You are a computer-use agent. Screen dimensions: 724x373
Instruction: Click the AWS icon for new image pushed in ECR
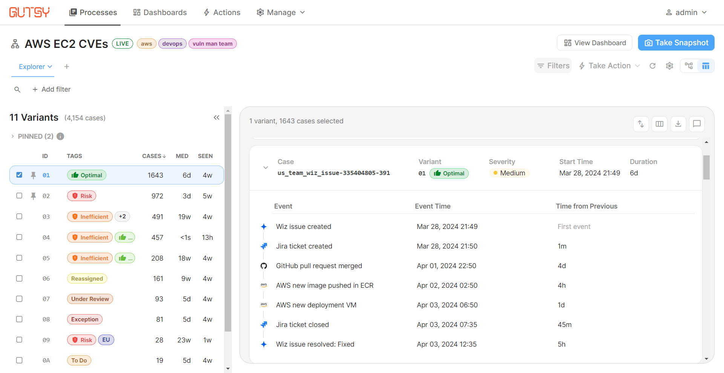point(264,286)
